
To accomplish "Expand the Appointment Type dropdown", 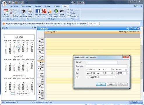I will 114,77.
